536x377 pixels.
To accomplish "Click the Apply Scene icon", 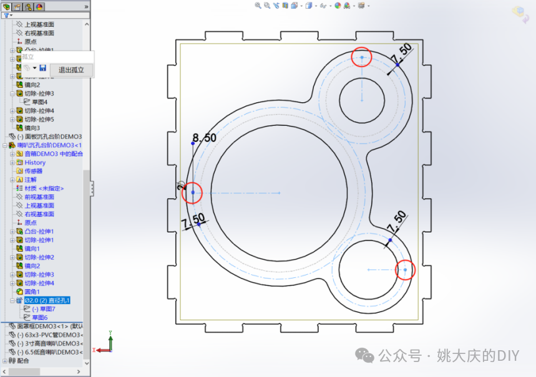I will click(347, 6).
